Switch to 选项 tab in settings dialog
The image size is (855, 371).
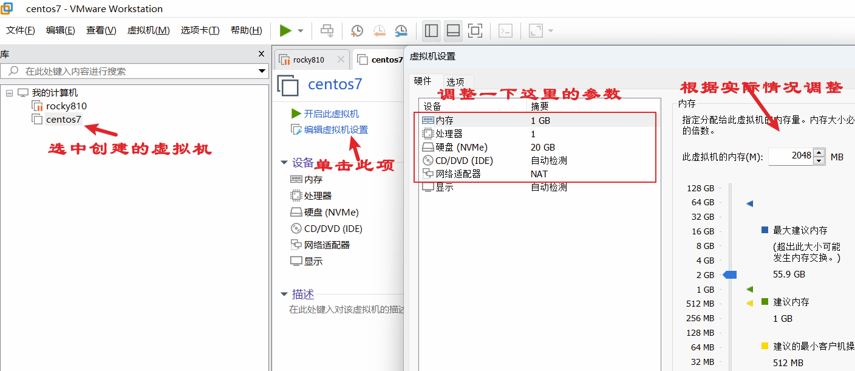click(455, 82)
